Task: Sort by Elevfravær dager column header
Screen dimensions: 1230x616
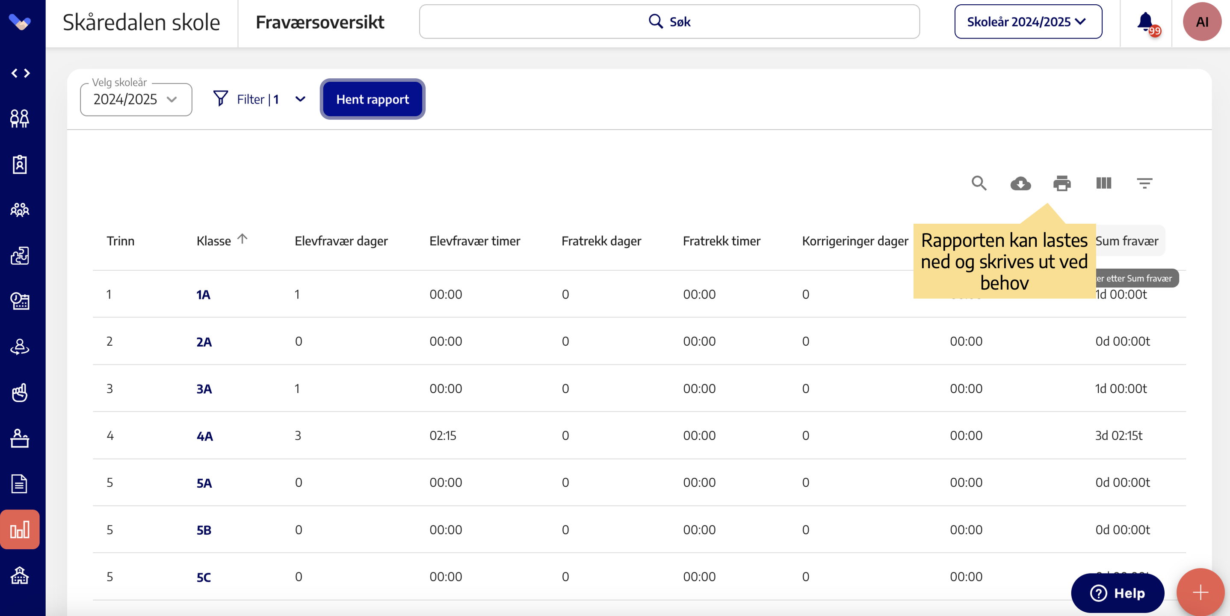Action: click(341, 241)
